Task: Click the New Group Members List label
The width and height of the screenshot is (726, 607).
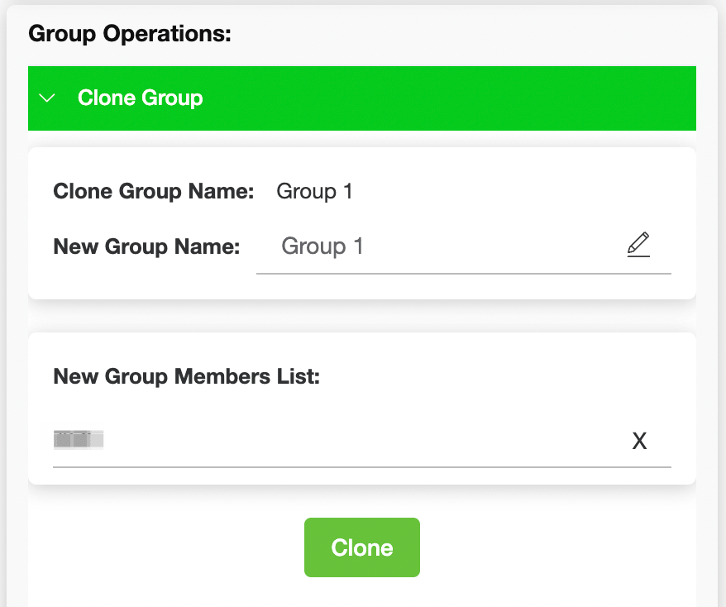Action: pos(185,376)
